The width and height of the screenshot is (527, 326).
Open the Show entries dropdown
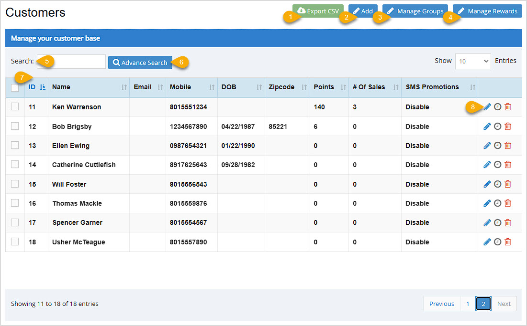(x=473, y=61)
